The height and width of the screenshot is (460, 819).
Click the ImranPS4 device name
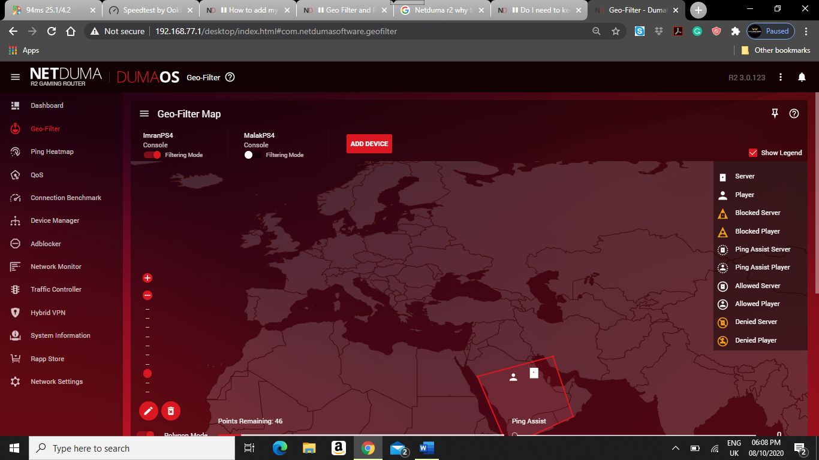(x=158, y=135)
